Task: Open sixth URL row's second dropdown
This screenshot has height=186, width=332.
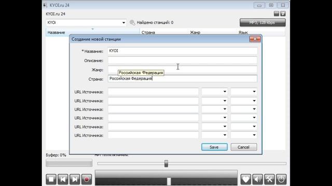Action: click(x=254, y=135)
